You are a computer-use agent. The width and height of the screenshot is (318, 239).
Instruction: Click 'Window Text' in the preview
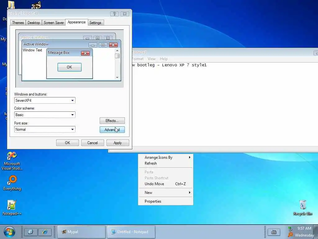(32, 50)
